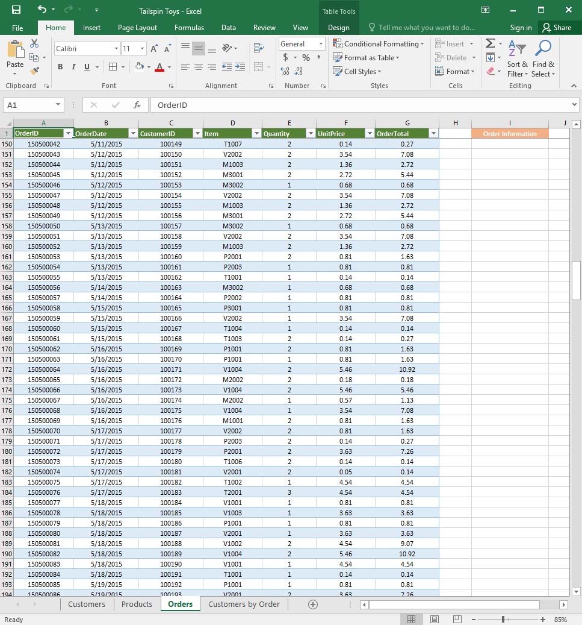The height and width of the screenshot is (625, 582).
Task: Click the AutoSum sigma icon
Action: [x=490, y=44]
